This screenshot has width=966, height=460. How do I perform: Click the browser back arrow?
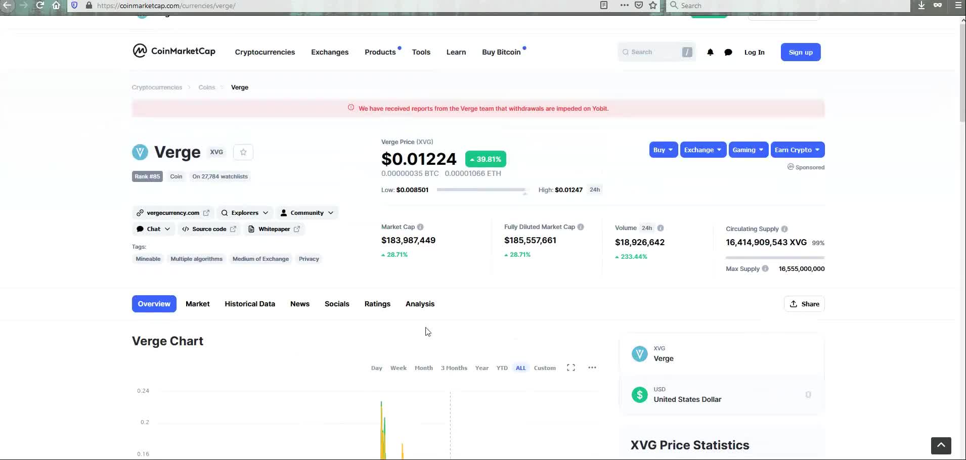(x=8, y=6)
